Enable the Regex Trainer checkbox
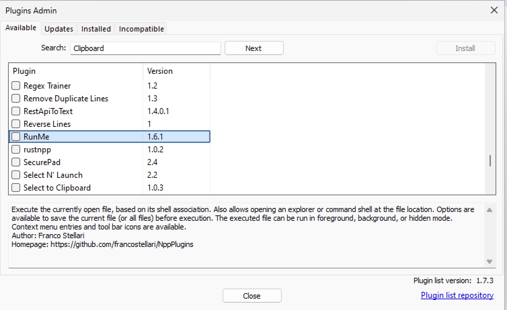This screenshot has height=310, width=507. pyautogui.click(x=16, y=86)
